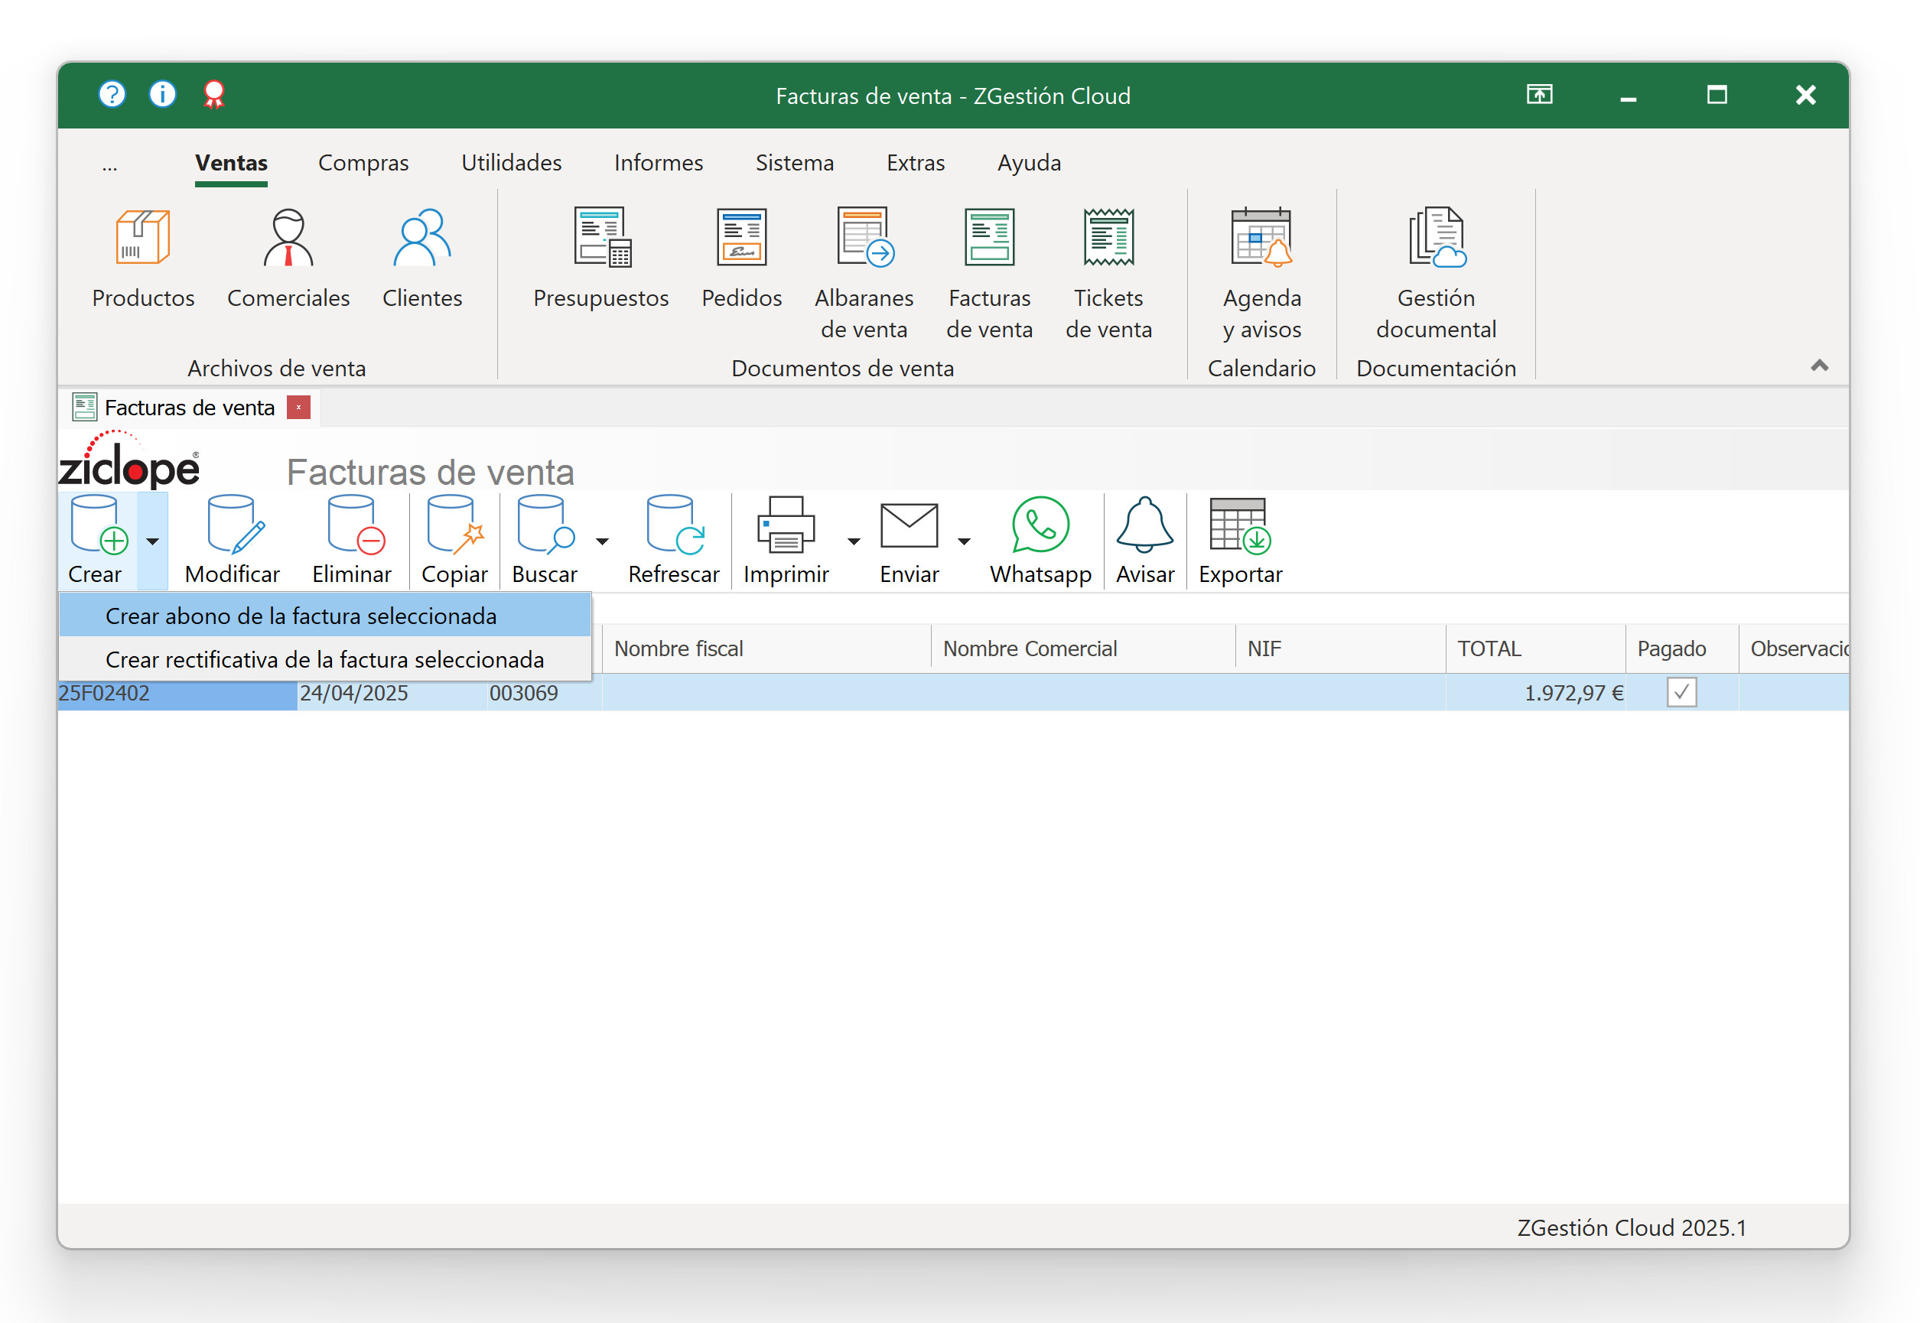Collapse the ribbon with the chevron
Viewport: 1920px width, 1323px height.
pyautogui.click(x=1821, y=366)
